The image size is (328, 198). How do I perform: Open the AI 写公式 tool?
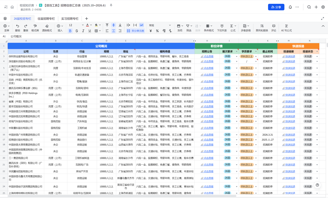click(286, 26)
